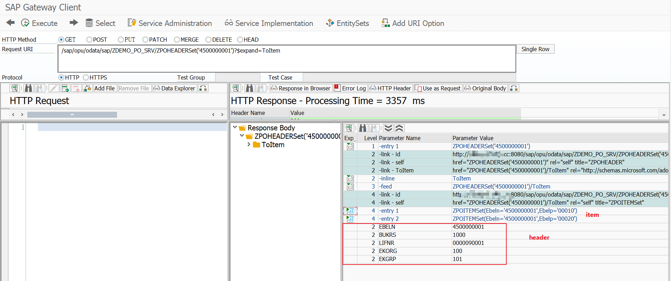
Task: Select the MERGE HTTP method
Action: pyautogui.click(x=177, y=40)
